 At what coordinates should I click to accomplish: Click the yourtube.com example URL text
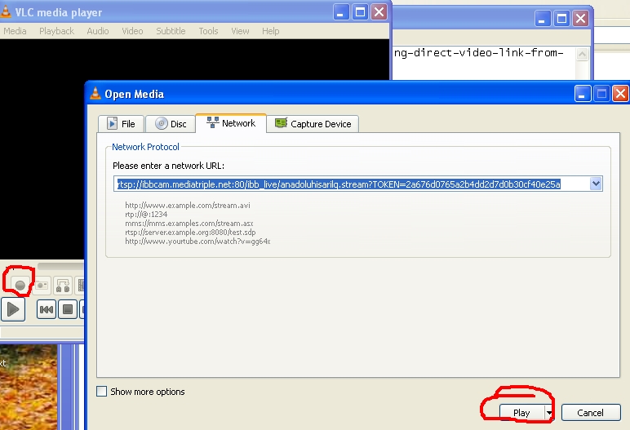[x=197, y=242]
